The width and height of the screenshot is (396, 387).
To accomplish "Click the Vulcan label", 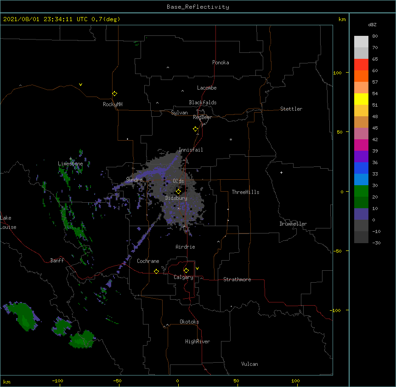I will point(249,364).
